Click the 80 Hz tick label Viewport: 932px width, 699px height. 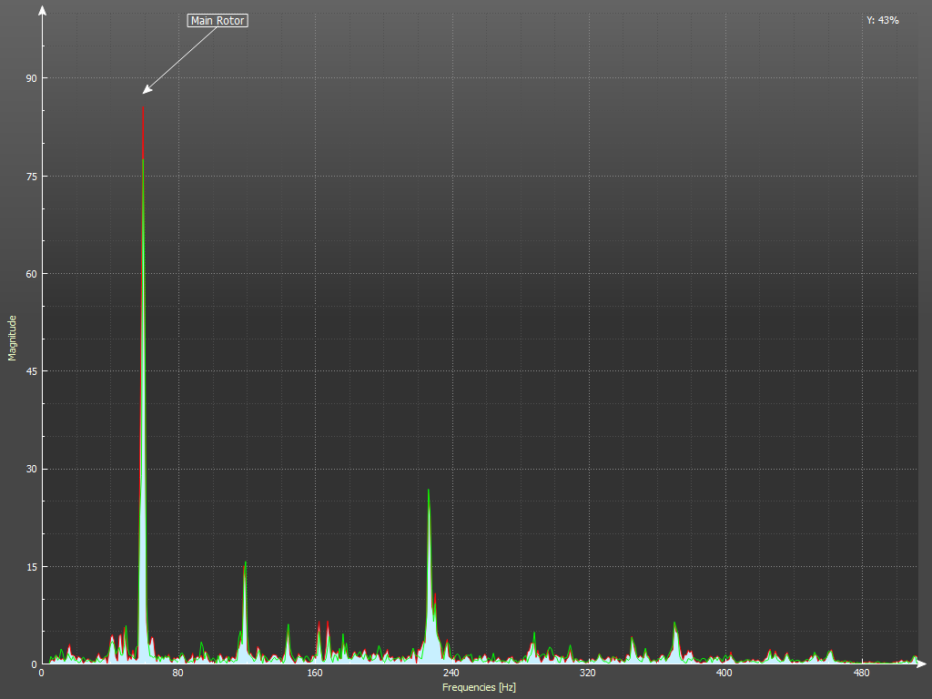pos(178,674)
